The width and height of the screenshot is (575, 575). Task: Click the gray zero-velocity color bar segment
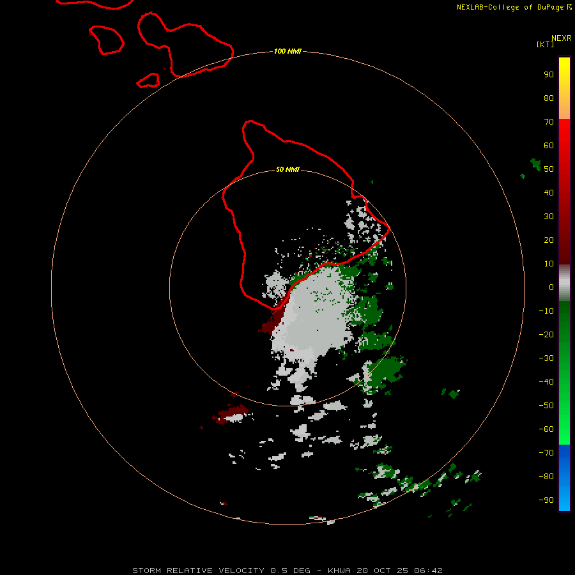point(564,283)
